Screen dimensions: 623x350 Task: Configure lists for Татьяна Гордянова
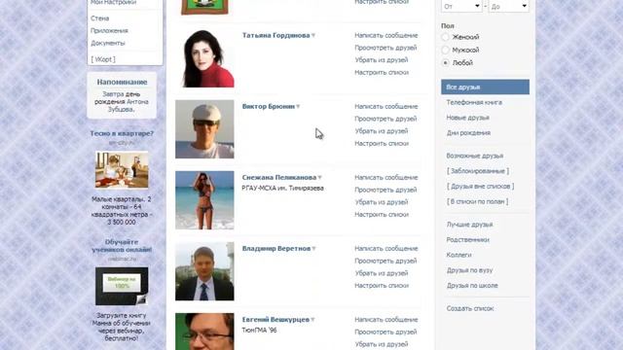pyautogui.click(x=382, y=72)
